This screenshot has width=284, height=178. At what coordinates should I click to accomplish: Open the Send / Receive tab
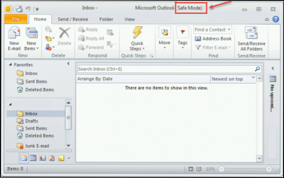pos(73,19)
